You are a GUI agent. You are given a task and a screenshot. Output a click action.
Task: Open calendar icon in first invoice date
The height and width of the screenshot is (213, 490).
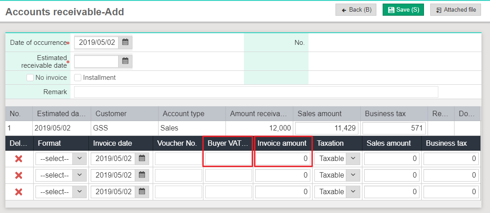pyautogui.click(x=141, y=159)
